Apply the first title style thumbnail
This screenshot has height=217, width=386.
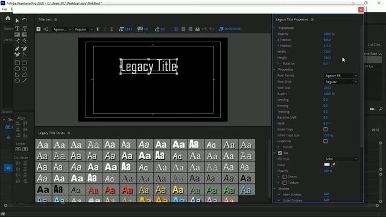[43, 145]
